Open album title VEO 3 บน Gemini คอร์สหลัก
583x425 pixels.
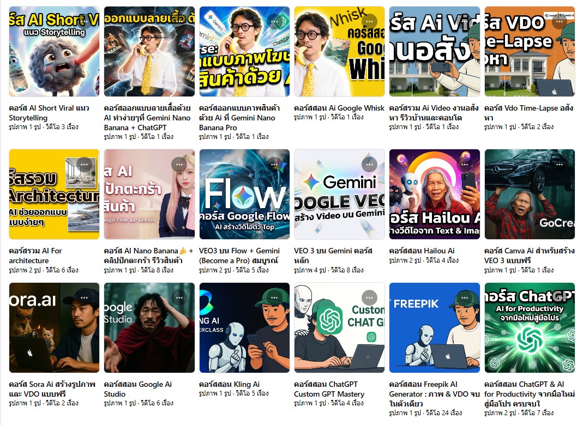click(333, 256)
